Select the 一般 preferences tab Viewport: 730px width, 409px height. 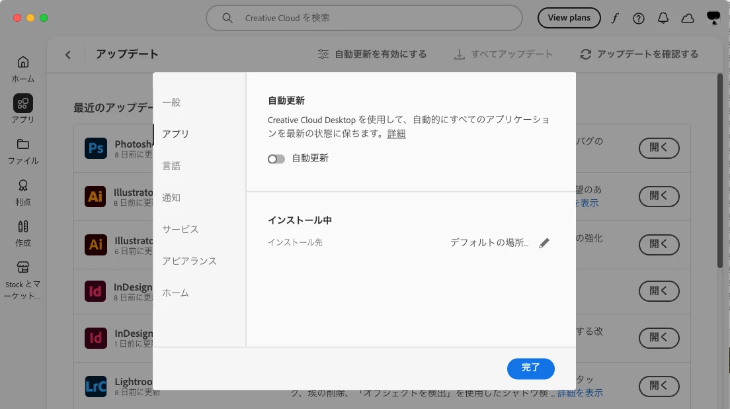(x=171, y=103)
